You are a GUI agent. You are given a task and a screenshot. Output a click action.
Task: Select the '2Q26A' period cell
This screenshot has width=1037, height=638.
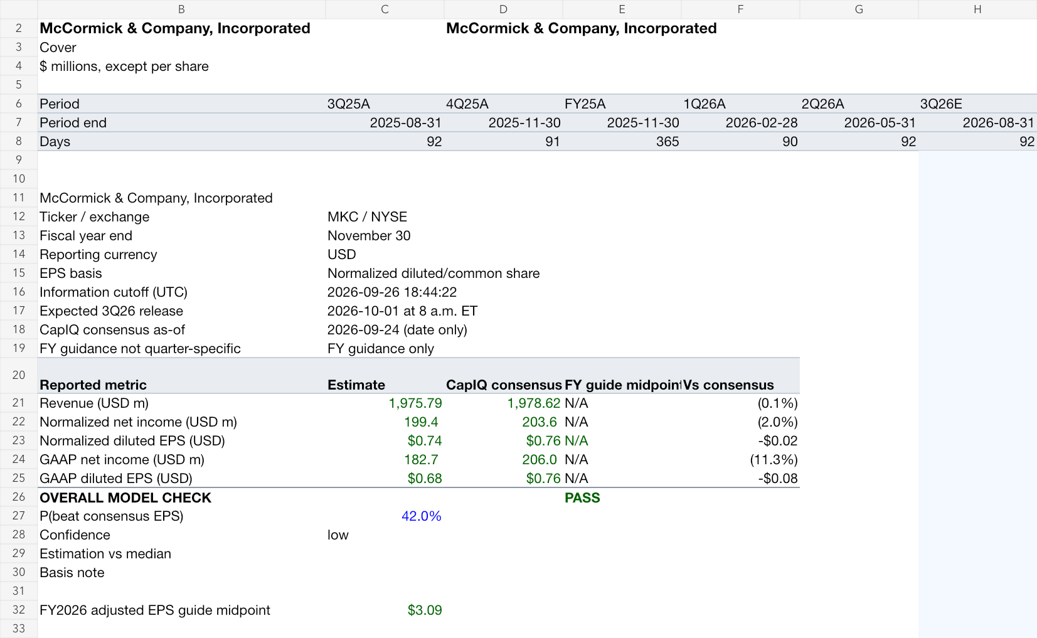(859, 104)
